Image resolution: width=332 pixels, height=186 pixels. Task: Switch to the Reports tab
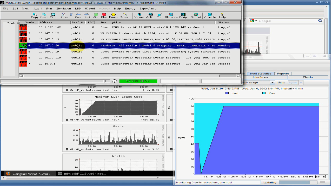coord(283,74)
